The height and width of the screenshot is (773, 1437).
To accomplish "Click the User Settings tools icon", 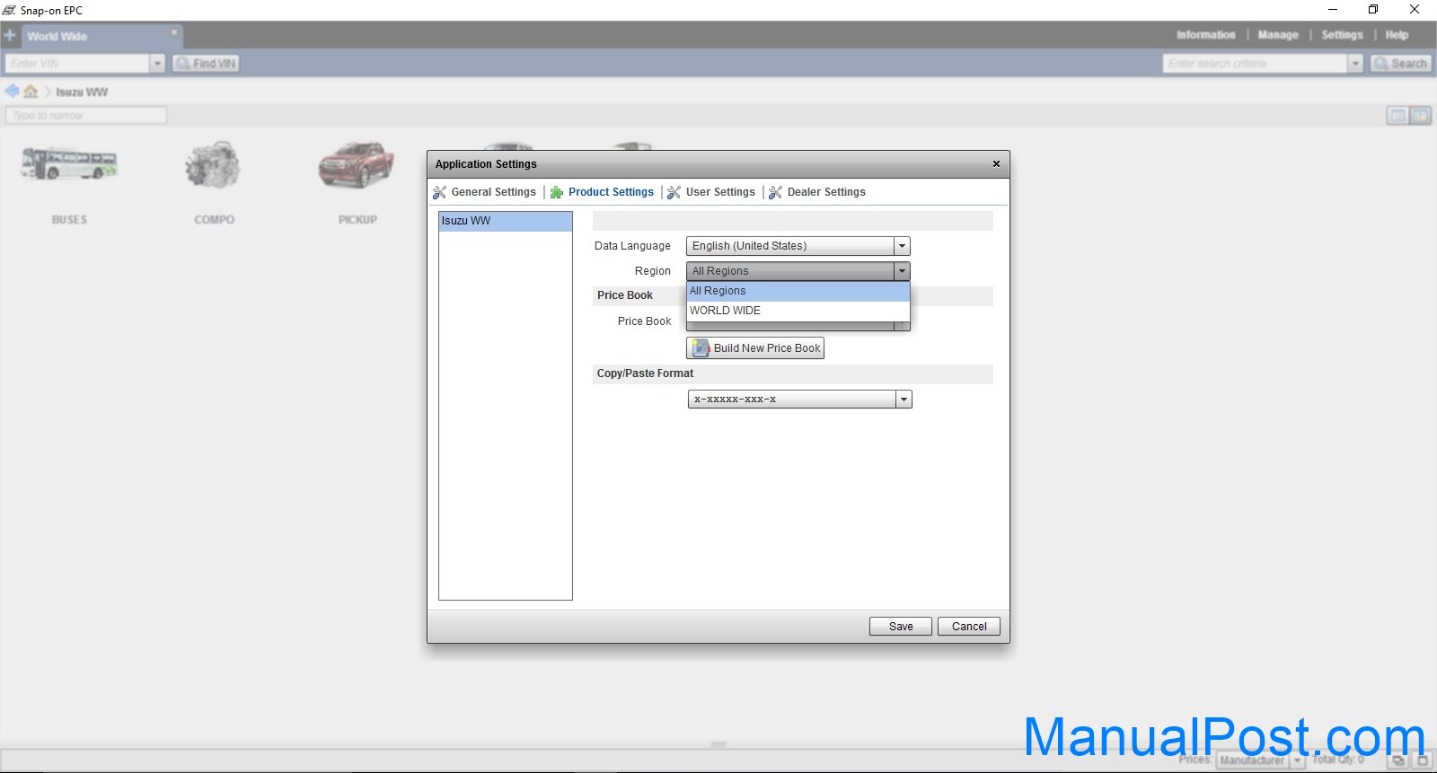I will coord(674,192).
